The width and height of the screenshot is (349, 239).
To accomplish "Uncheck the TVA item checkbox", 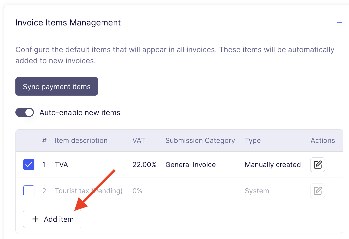I will point(29,165).
